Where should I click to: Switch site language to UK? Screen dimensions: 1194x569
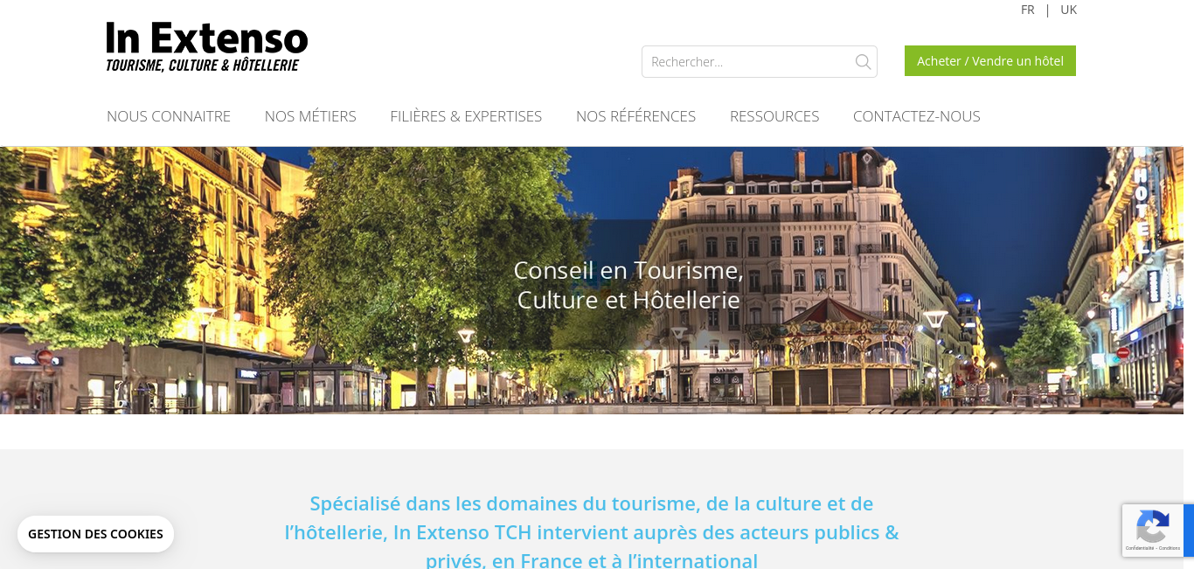pos(1068,10)
